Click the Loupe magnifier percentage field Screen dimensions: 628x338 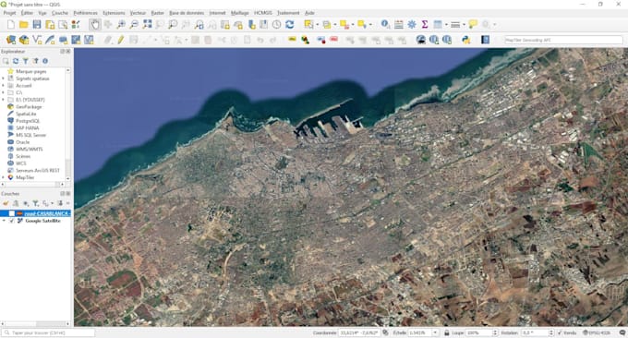pyautogui.click(x=482, y=332)
